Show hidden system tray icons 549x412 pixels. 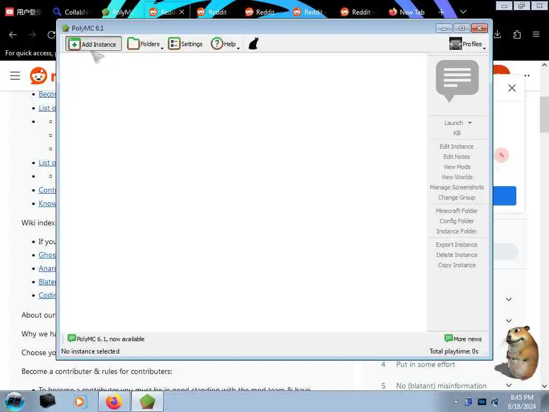[456, 402]
